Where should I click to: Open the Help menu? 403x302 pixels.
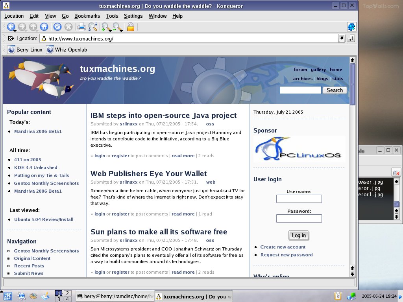177,16
